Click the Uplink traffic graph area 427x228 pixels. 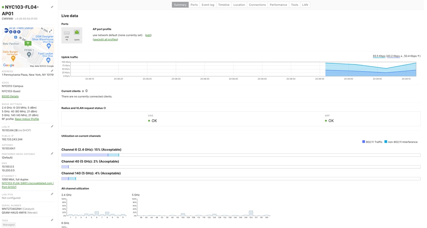tap(243, 69)
